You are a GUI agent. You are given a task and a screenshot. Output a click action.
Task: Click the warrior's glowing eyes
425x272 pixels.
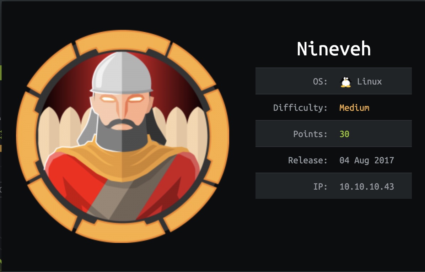tap(122, 99)
